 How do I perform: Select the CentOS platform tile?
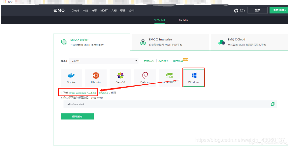tap(120, 78)
